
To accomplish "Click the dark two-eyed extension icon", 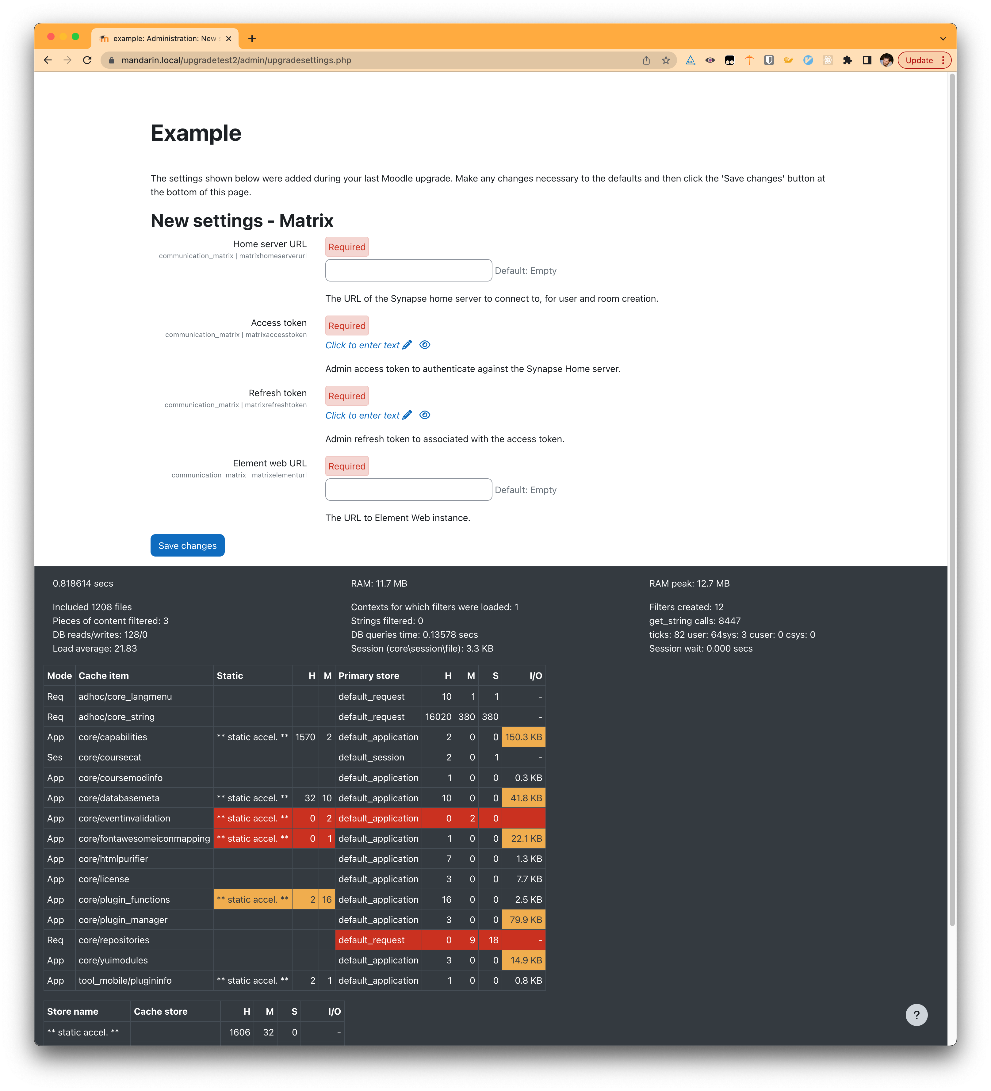I will pyautogui.click(x=729, y=60).
